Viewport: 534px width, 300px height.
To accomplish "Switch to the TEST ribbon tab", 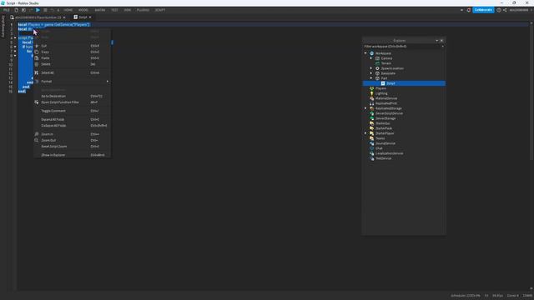I will point(114,10).
